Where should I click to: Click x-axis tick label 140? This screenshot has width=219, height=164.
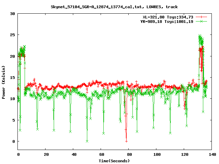click(212, 154)
